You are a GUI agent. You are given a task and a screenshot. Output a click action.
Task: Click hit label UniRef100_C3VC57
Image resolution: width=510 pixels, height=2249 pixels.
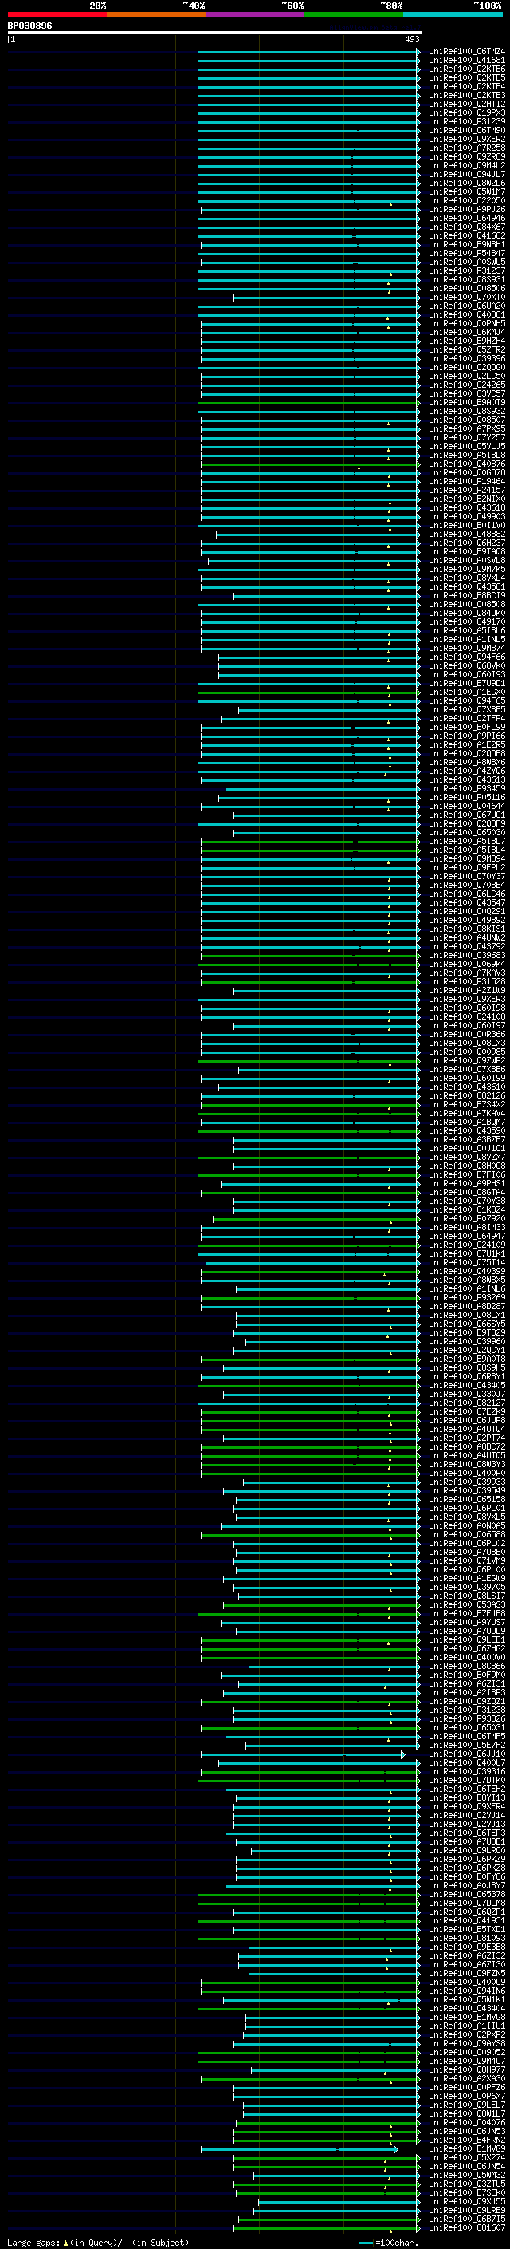pos(467,394)
